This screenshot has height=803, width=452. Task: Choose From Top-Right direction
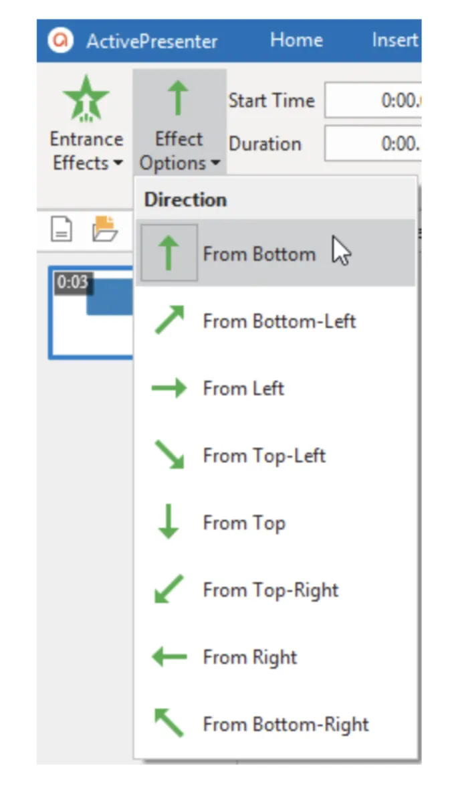(x=271, y=590)
